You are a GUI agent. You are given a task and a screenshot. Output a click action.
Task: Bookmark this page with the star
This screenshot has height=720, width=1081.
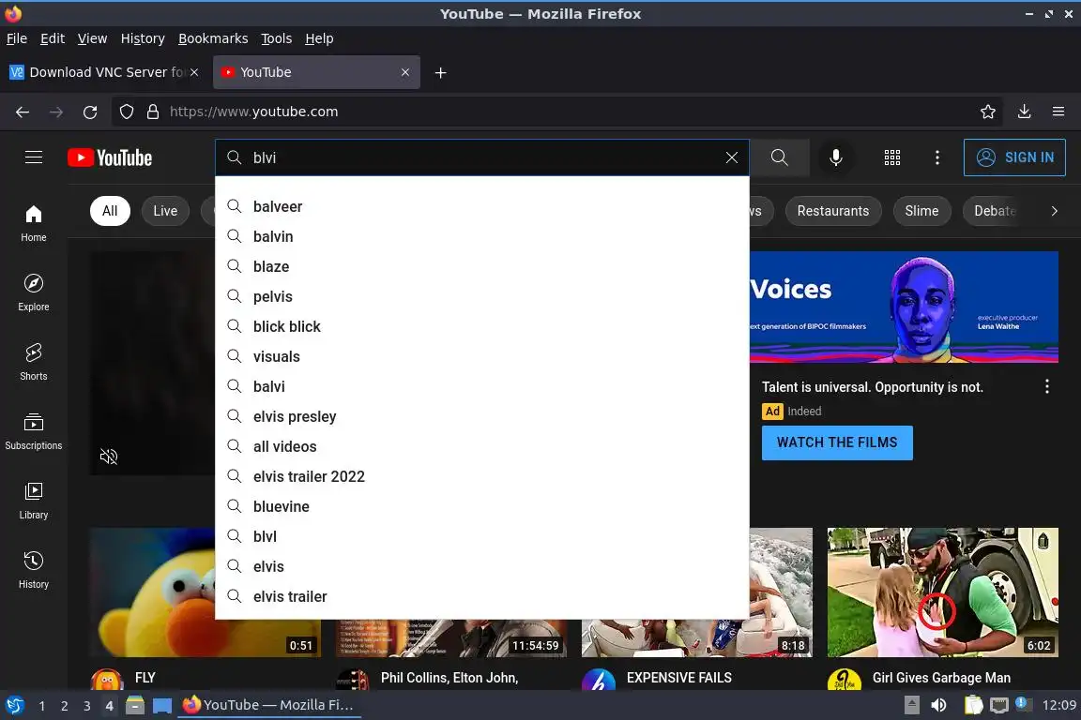988,112
